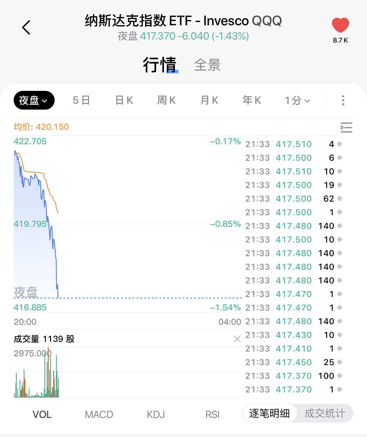Screen dimensions: 367x437
Task: Tap the diamond icon beside 417.370 100-share trade
Action: pyautogui.click(x=339, y=376)
